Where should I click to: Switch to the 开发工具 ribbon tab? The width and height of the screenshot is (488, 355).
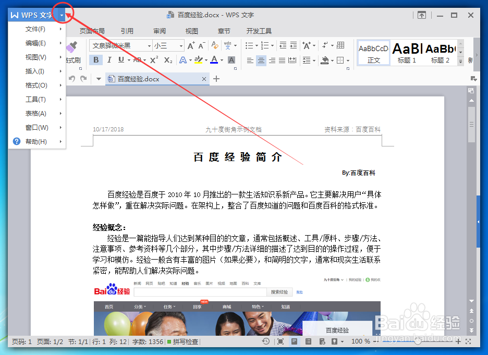pyautogui.click(x=259, y=31)
